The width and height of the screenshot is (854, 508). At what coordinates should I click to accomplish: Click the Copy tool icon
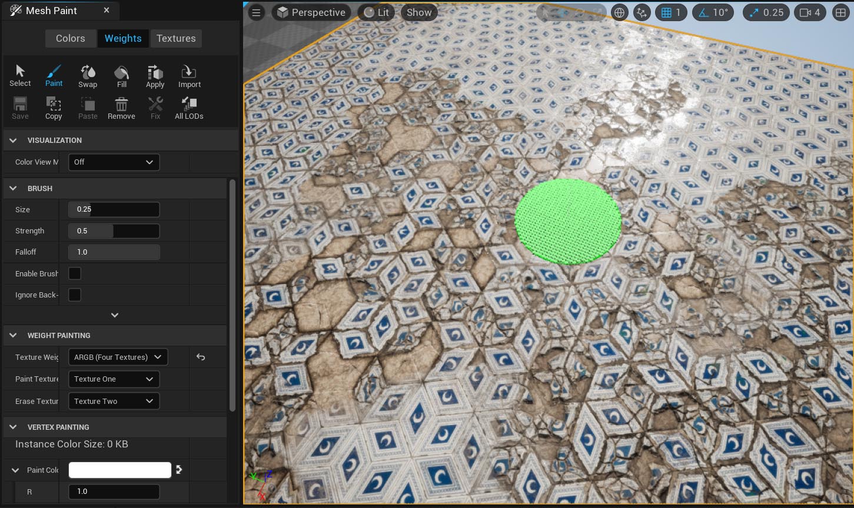54,108
